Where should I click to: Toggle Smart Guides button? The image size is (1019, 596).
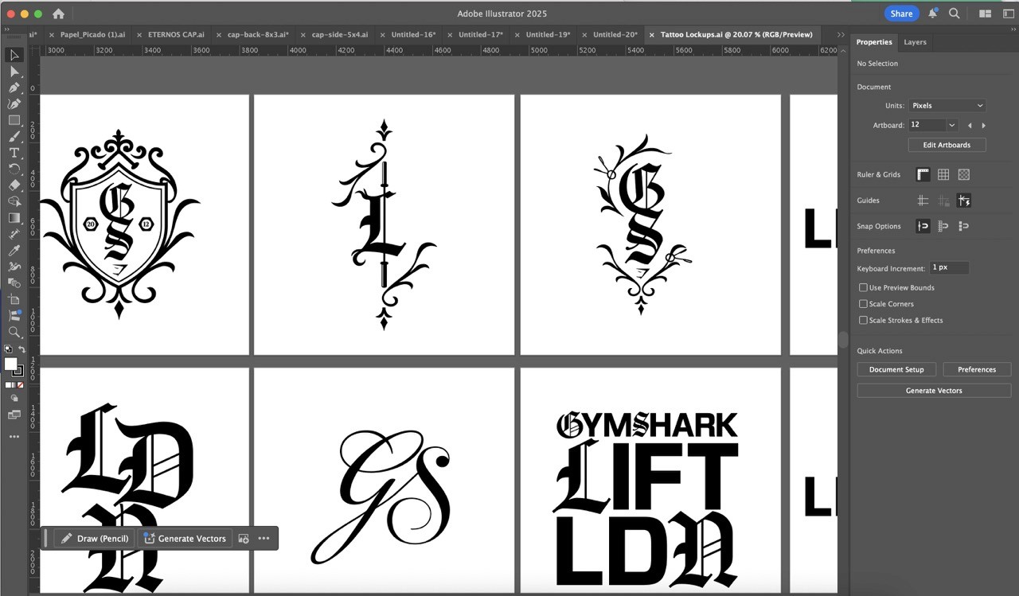964,201
